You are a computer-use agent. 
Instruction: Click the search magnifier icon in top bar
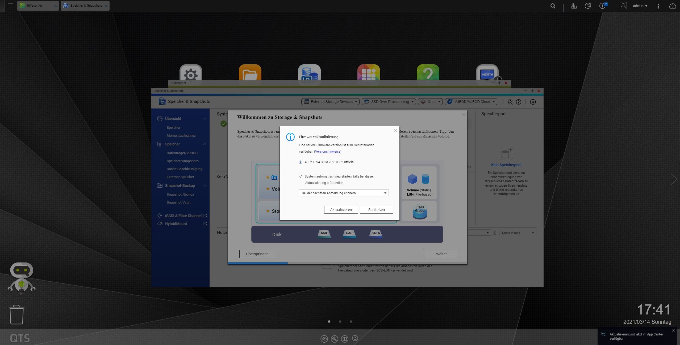coord(553,6)
